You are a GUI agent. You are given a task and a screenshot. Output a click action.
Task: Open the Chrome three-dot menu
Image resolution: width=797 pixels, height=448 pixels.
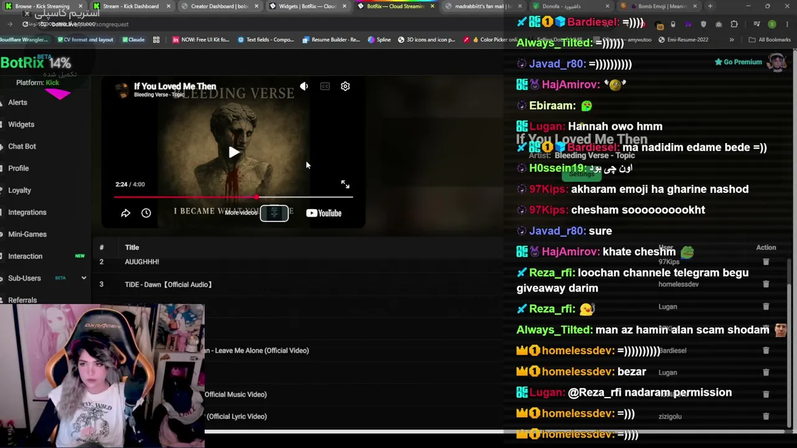click(x=786, y=24)
